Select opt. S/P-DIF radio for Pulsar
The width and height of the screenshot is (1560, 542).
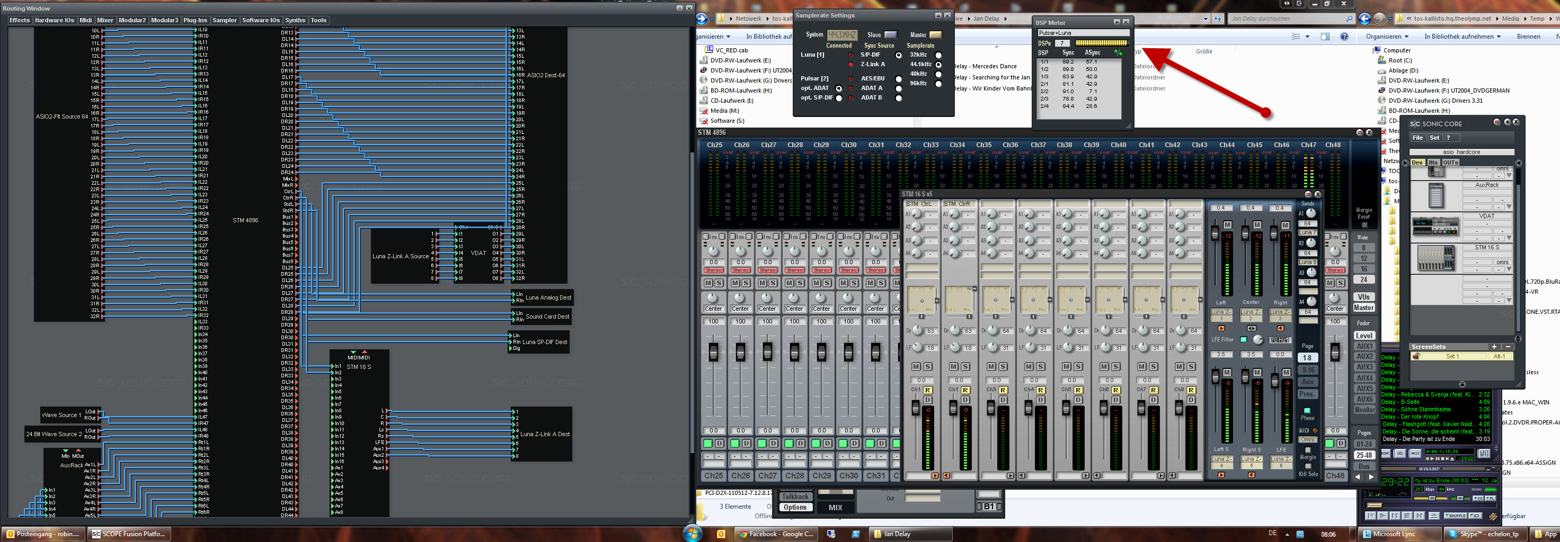click(x=839, y=98)
